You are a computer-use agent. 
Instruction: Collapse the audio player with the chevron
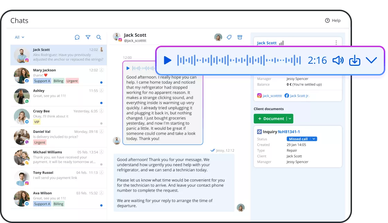[371, 60]
